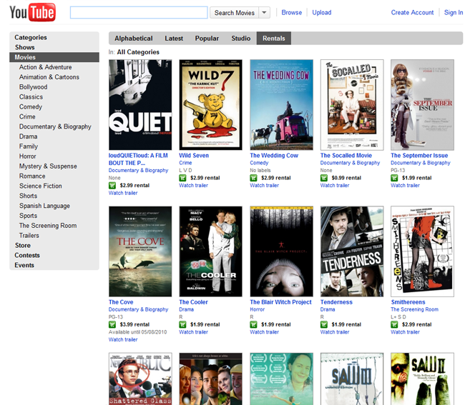Open The Wedding Cow poster thumbnail

pyautogui.click(x=281, y=104)
